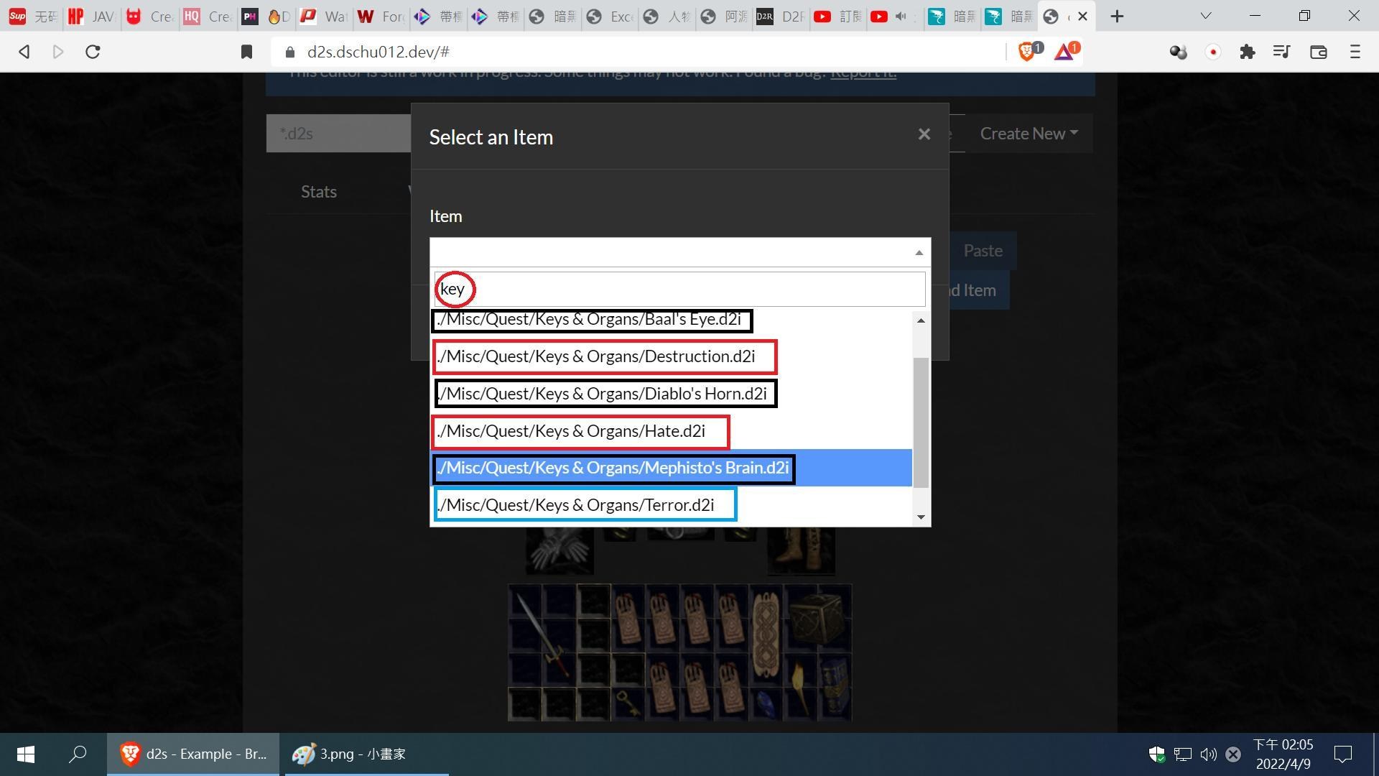Screen dimensions: 1379x776
Task: Open the browser hamburger menu
Action: pyautogui.click(x=1355, y=52)
